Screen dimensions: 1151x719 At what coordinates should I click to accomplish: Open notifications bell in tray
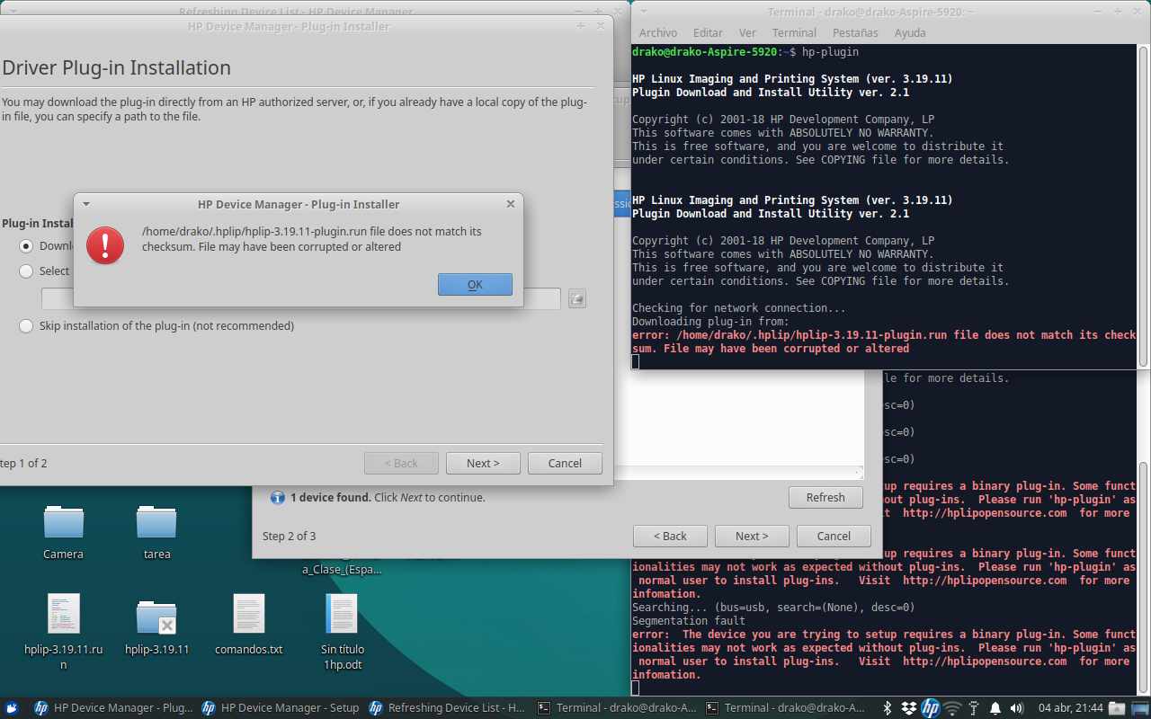[x=995, y=708]
